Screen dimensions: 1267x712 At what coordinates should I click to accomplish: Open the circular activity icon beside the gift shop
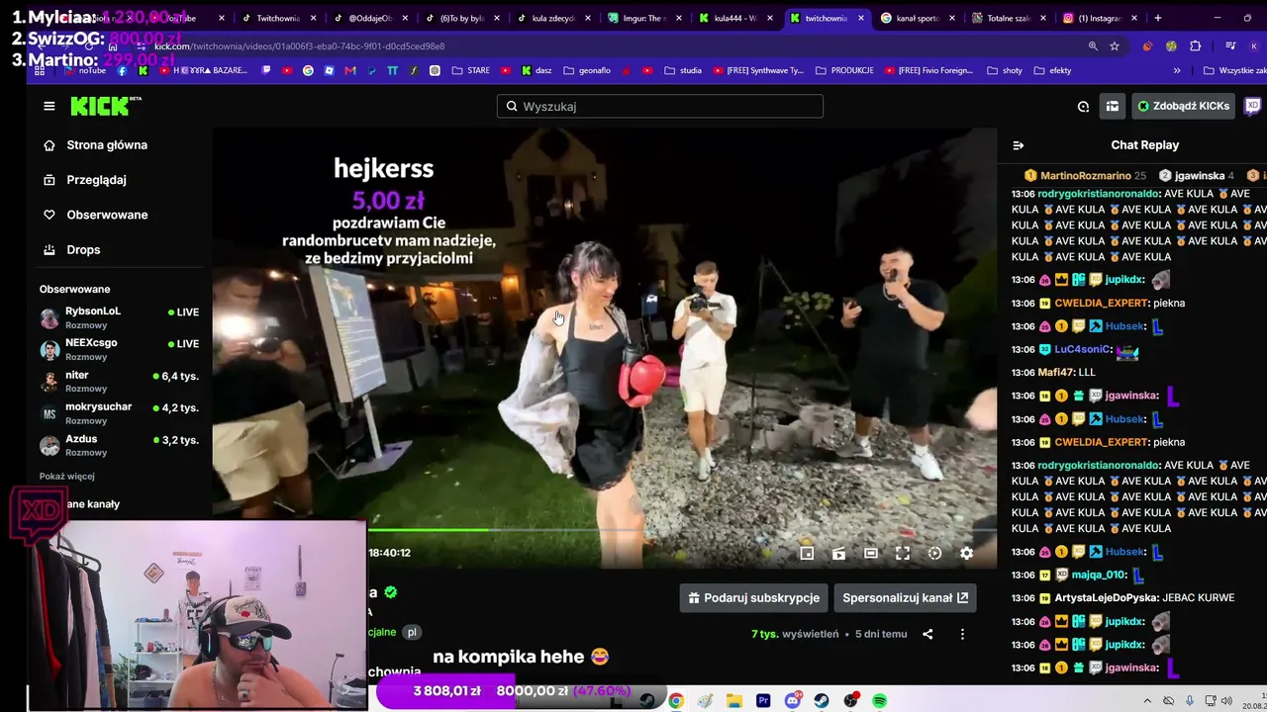(x=1083, y=106)
